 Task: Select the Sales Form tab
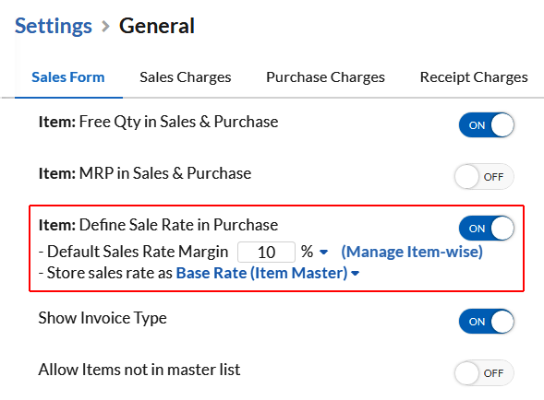(x=68, y=77)
